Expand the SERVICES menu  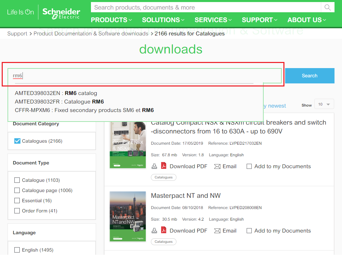pos(213,20)
